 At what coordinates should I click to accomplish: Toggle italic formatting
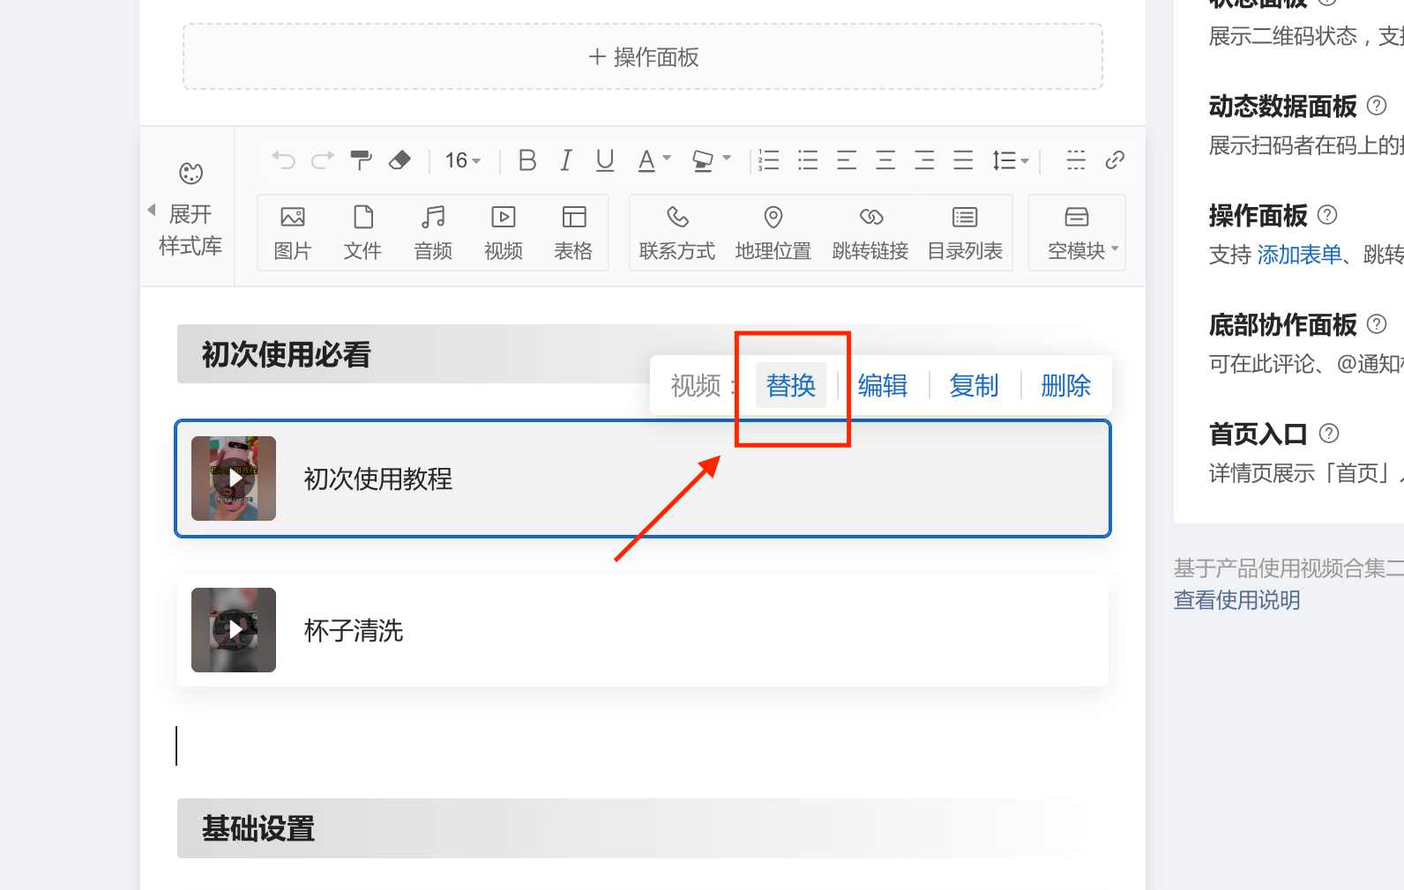[x=566, y=159]
